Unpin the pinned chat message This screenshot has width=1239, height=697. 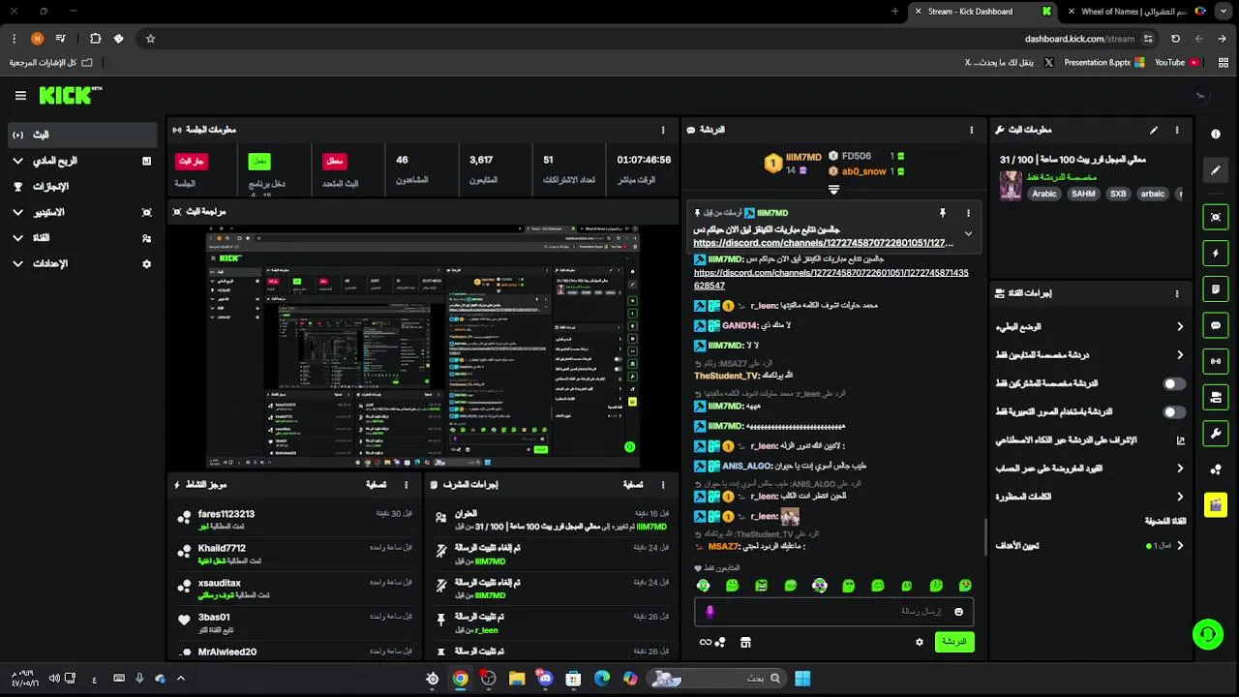pyautogui.click(x=942, y=213)
